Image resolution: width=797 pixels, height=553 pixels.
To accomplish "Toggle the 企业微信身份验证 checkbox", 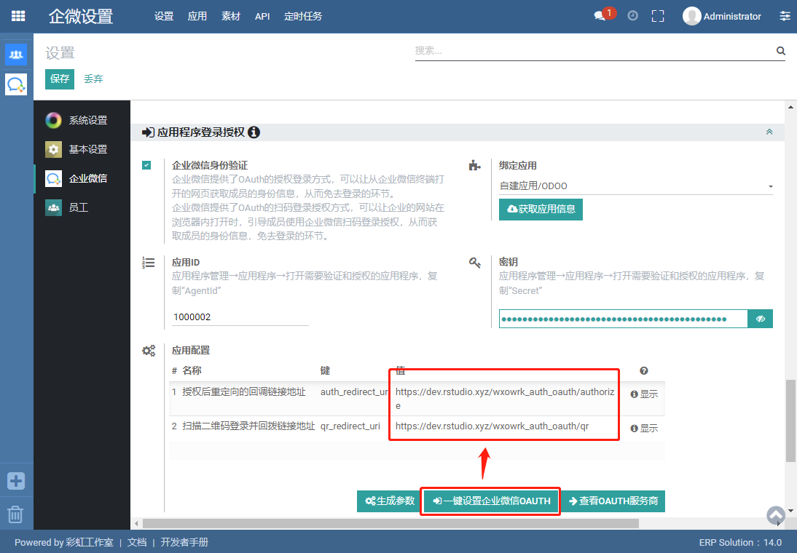I will (146, 165).
